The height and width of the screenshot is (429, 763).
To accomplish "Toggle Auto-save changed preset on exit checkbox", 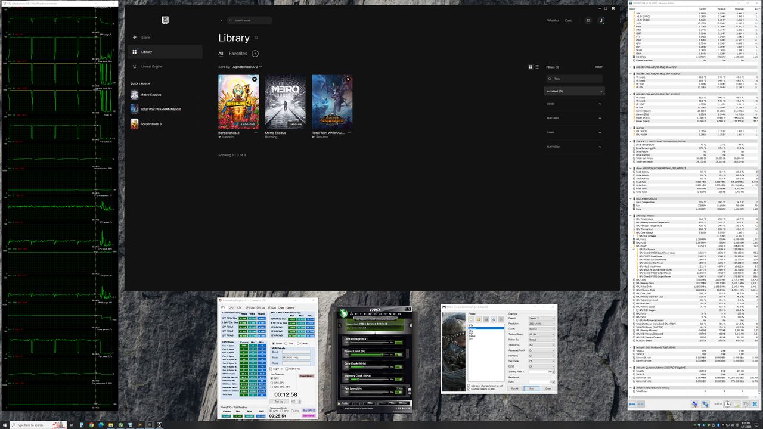I will (x=485, y=386).
